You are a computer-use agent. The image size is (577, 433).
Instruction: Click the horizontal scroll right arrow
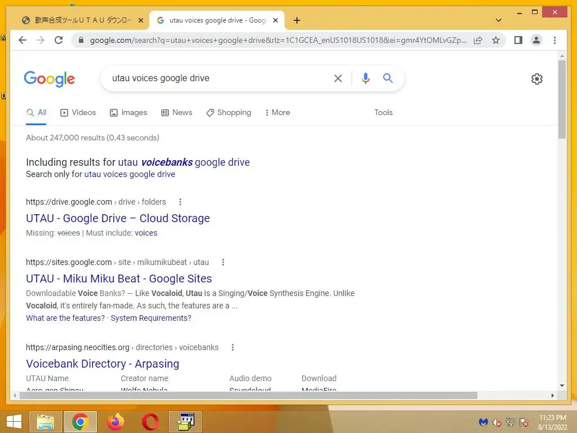pos(552,395)
